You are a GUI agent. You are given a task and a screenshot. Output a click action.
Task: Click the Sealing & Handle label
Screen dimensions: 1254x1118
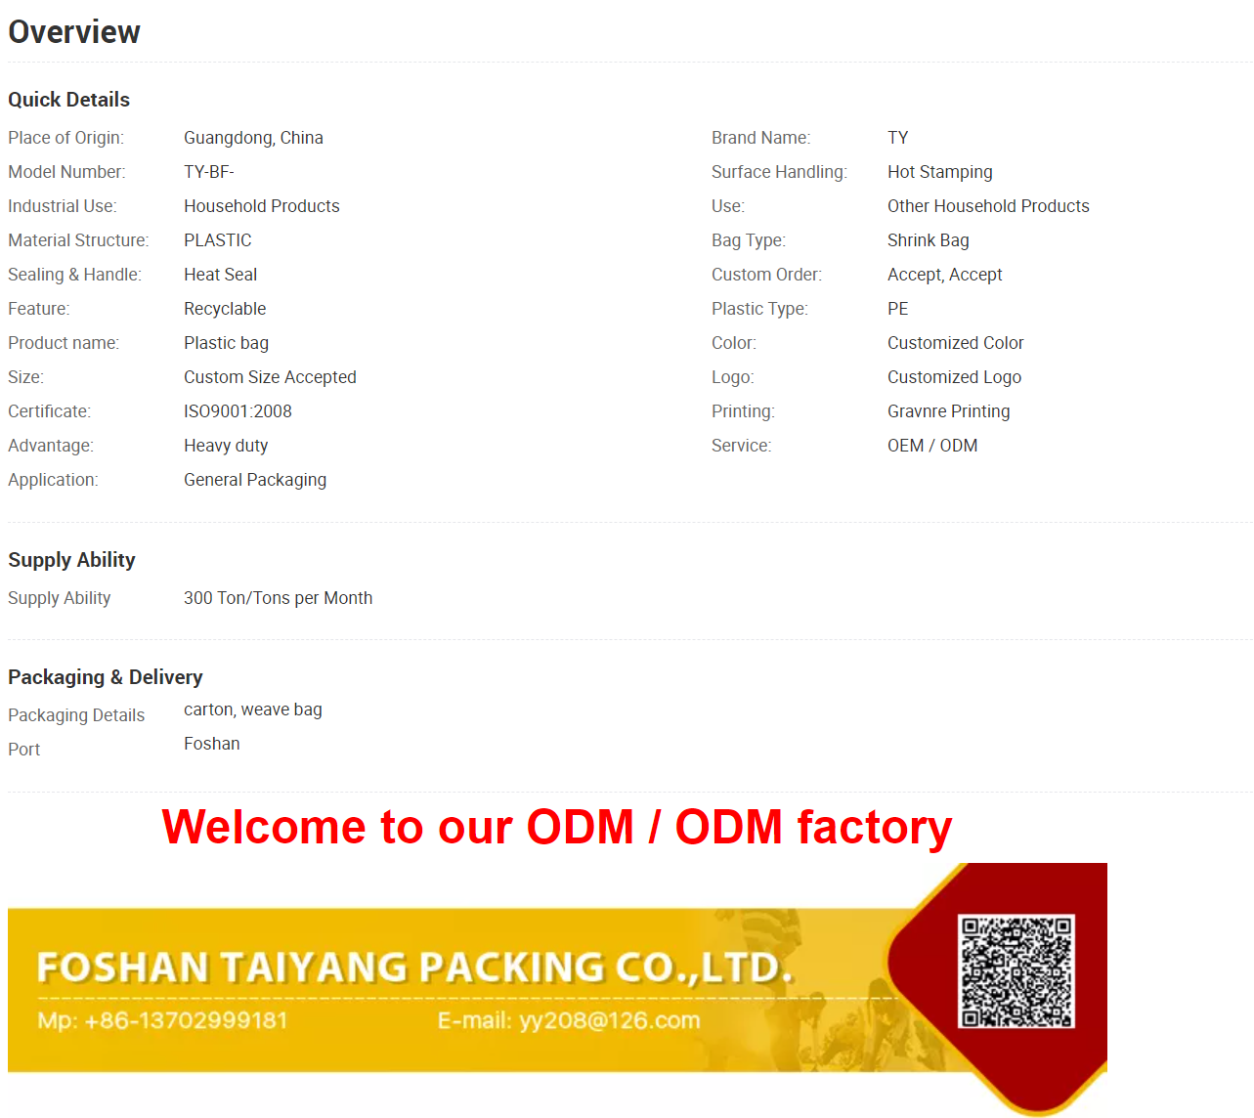[x=75, y=275]
